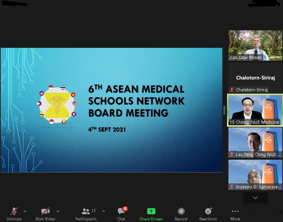This screenshot has width=283, height=222.
Task: Click the green Share Screen icon
Action: pyautogui.click(x=151, y=211)
